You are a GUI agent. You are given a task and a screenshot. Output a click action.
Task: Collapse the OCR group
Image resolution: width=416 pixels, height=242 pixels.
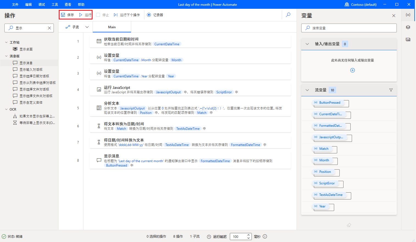point(6,109)
